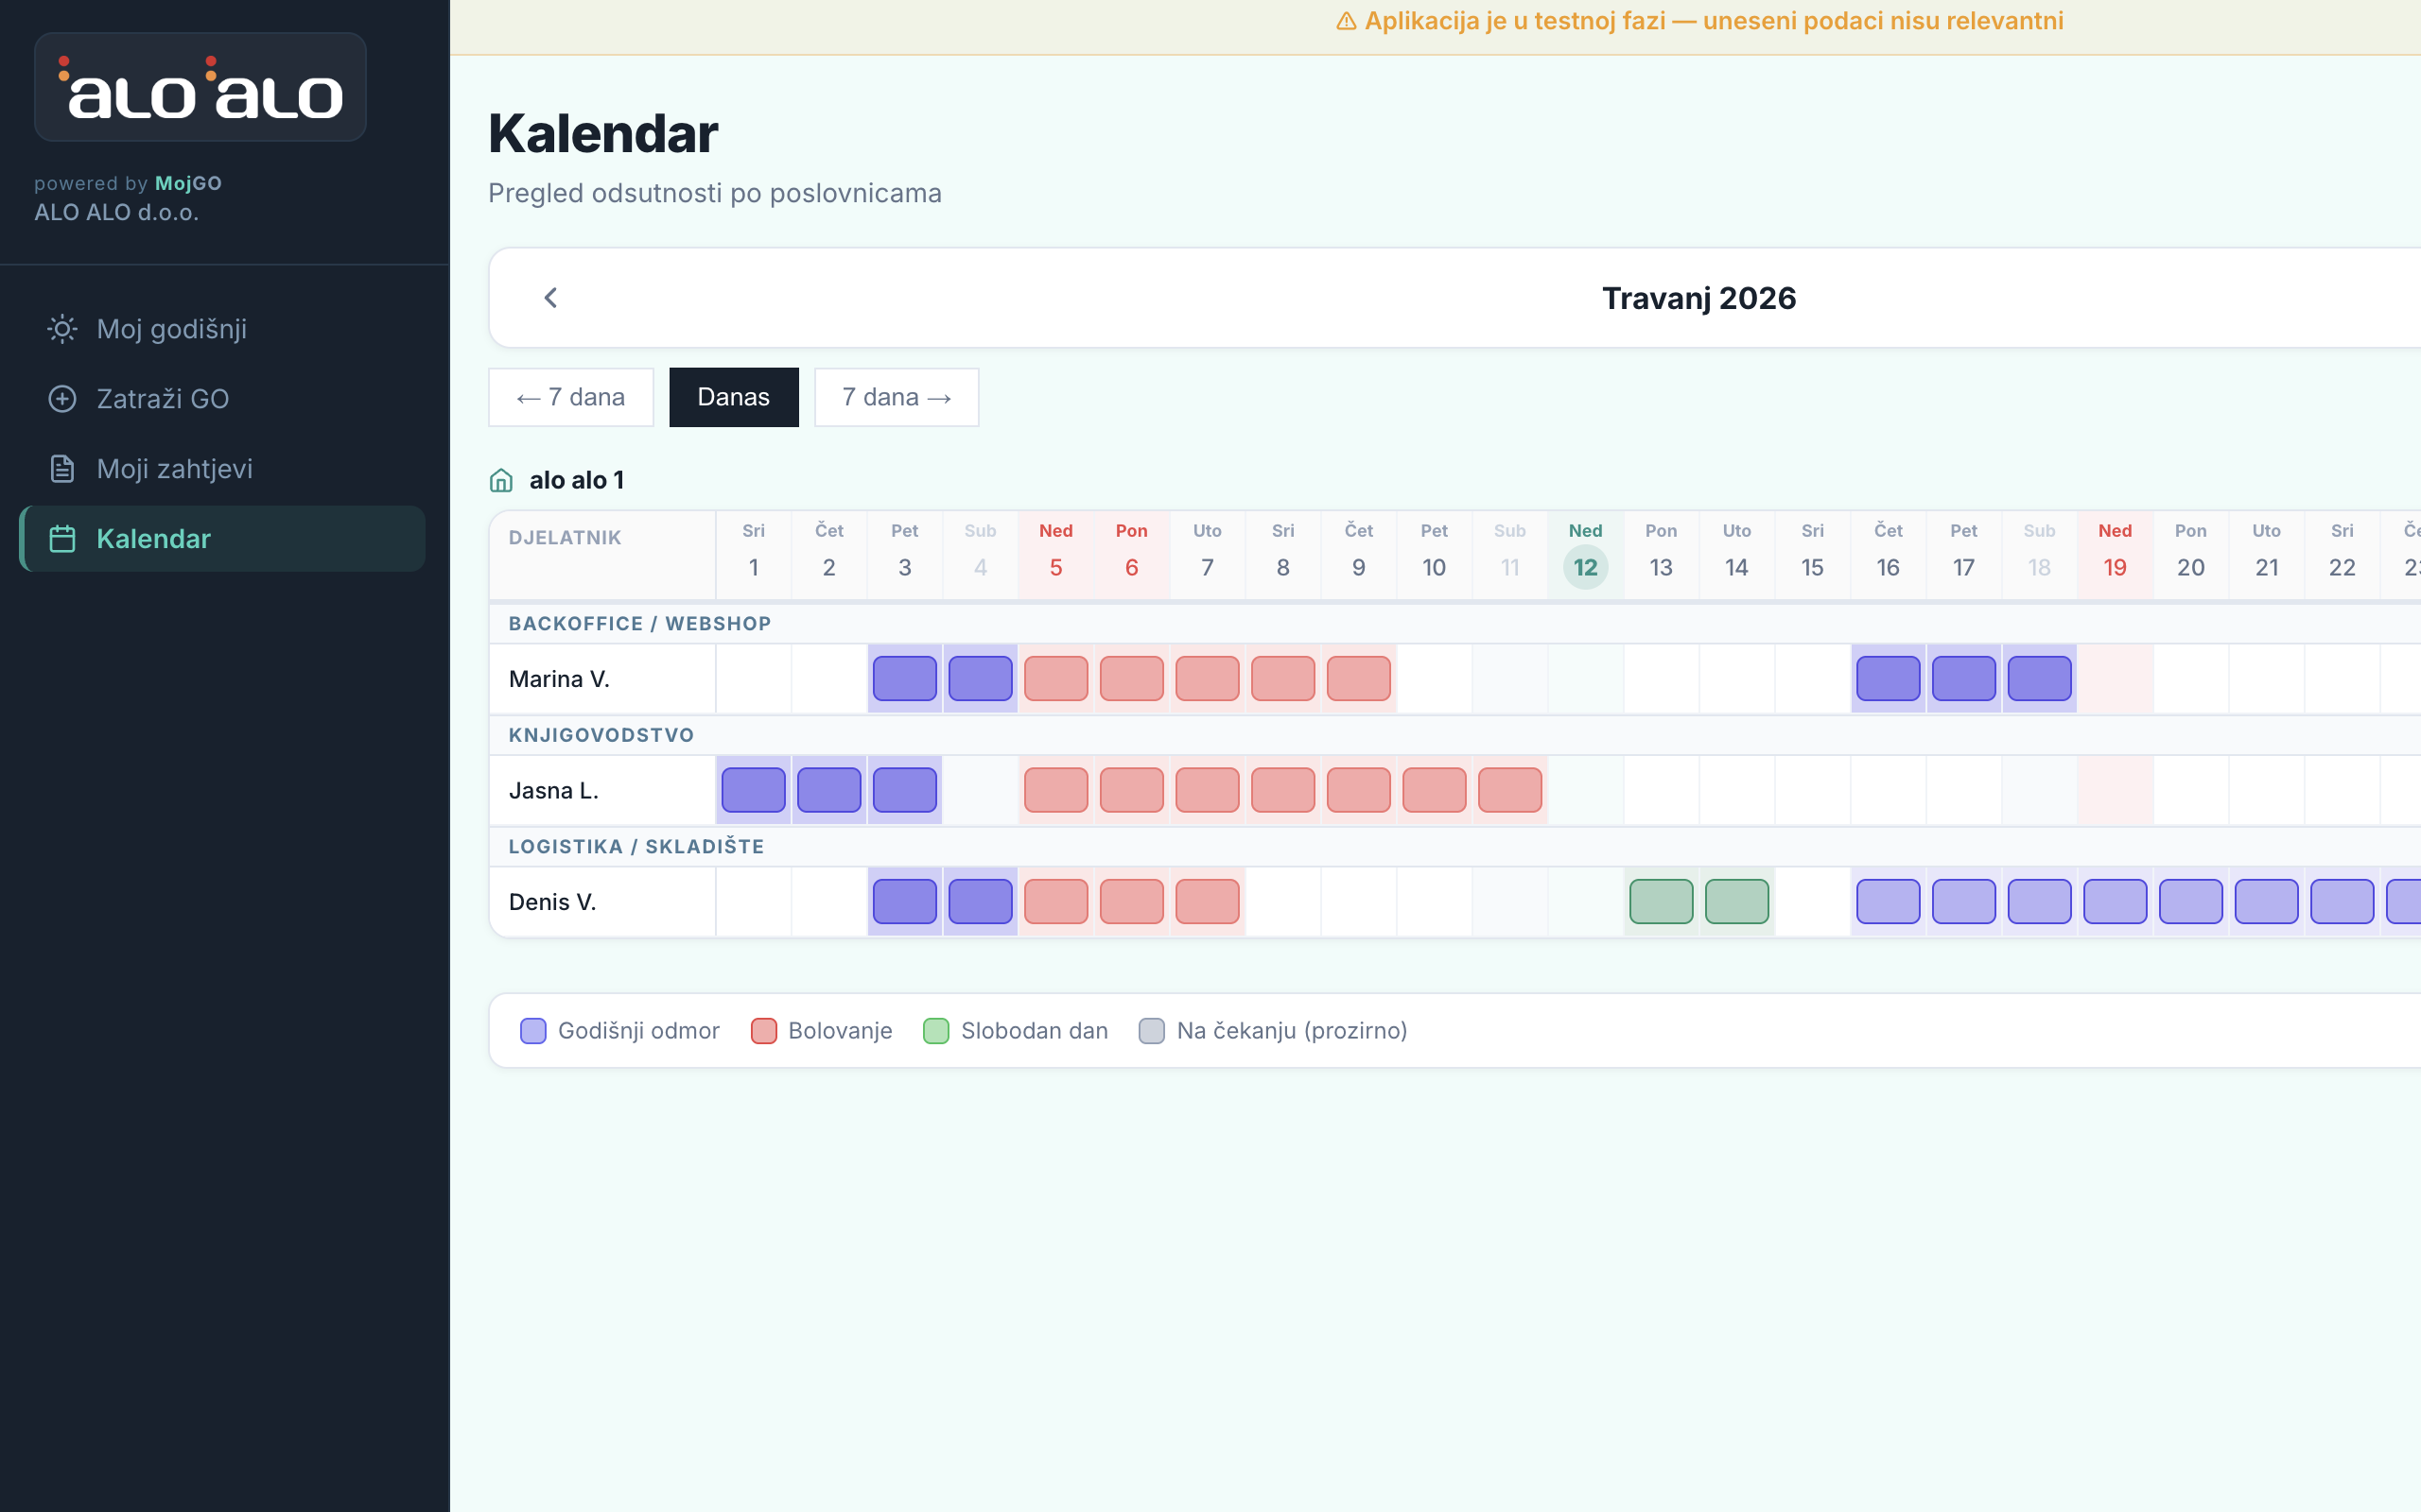The height and width of the screenshot is (1512, 2421).
Task: Go to the previous month with the left chevron
Action: [550, 298]
